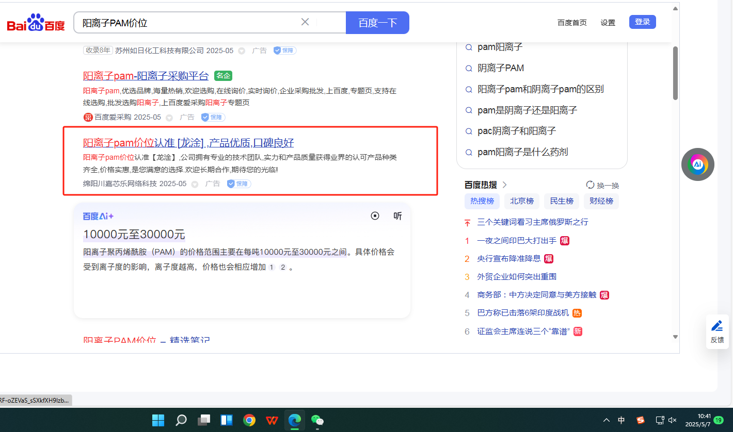Click the listen icon in the AI answer
Screen dimensions: 733x432
tap(397, 216)
